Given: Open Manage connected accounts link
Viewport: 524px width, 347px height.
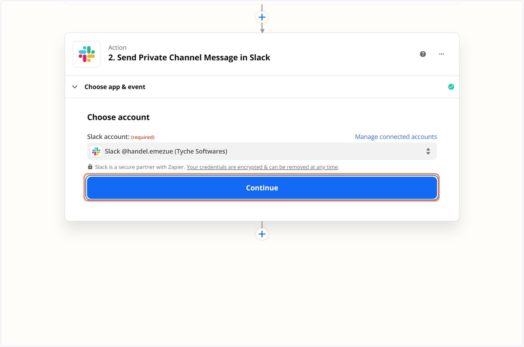Looking at the screenshot, I should (396, 137).
